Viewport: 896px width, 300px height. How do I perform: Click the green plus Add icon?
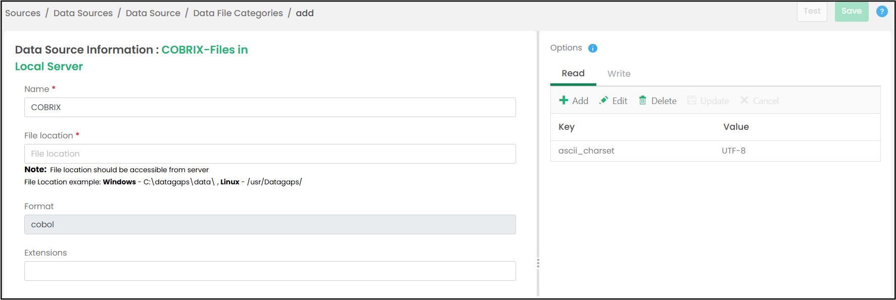coord(563,101)
